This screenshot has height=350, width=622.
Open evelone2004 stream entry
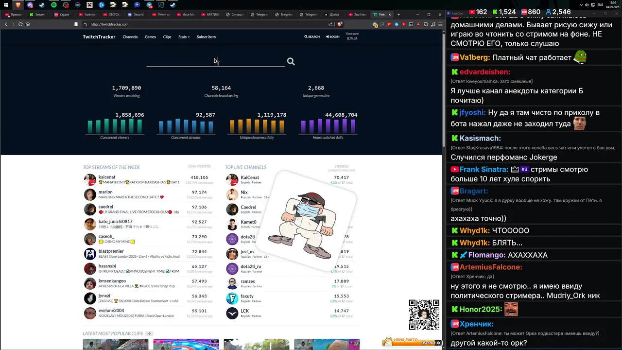111,311
